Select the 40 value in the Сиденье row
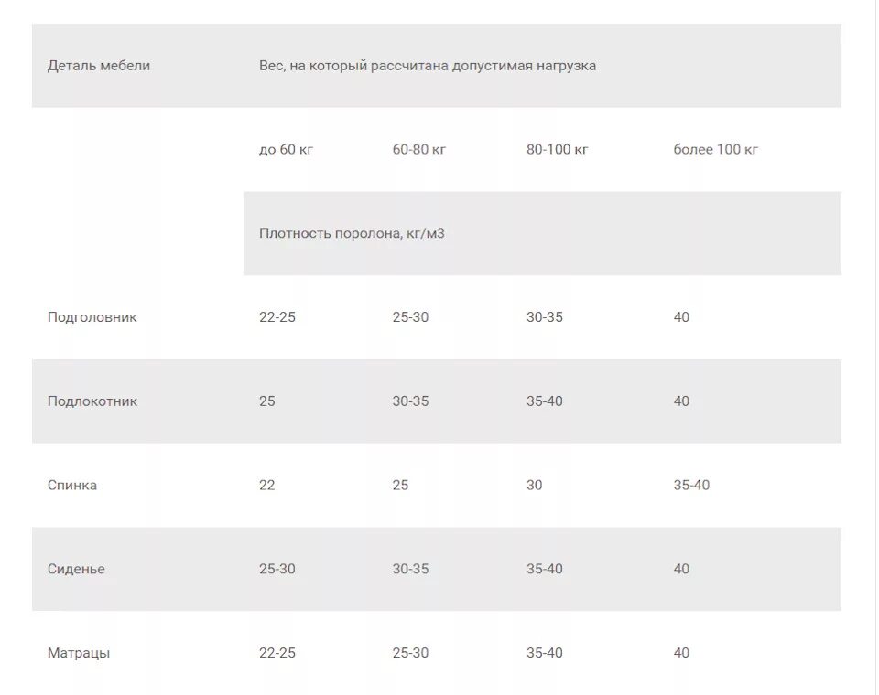The image size is (879, 695). coord(681,569)
